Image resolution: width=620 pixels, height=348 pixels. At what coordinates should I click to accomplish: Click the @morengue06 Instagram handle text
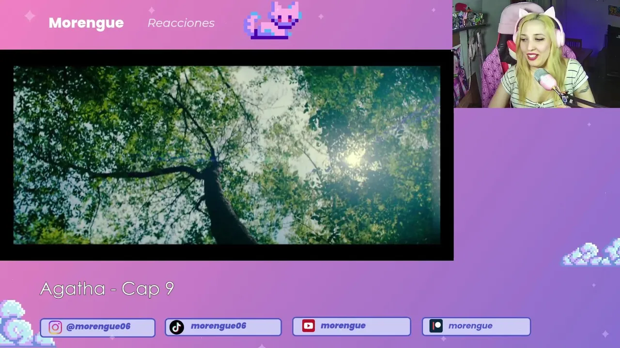(98, 326)
